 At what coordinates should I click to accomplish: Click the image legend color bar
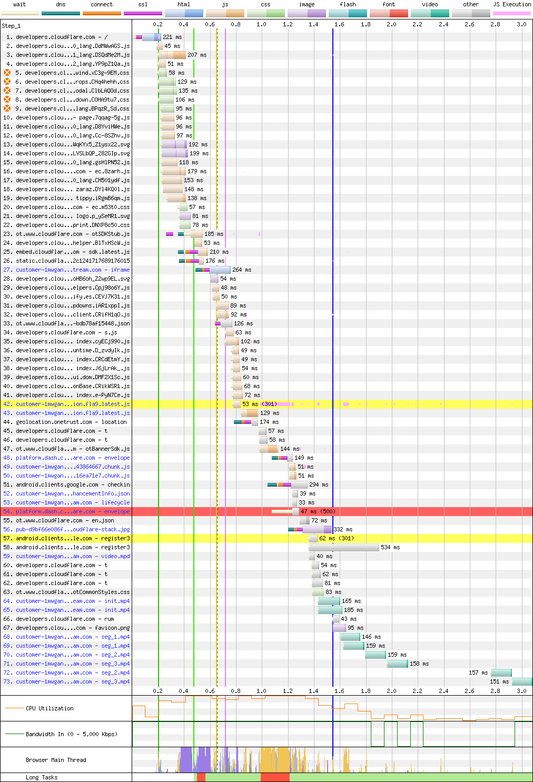[307, 13]
